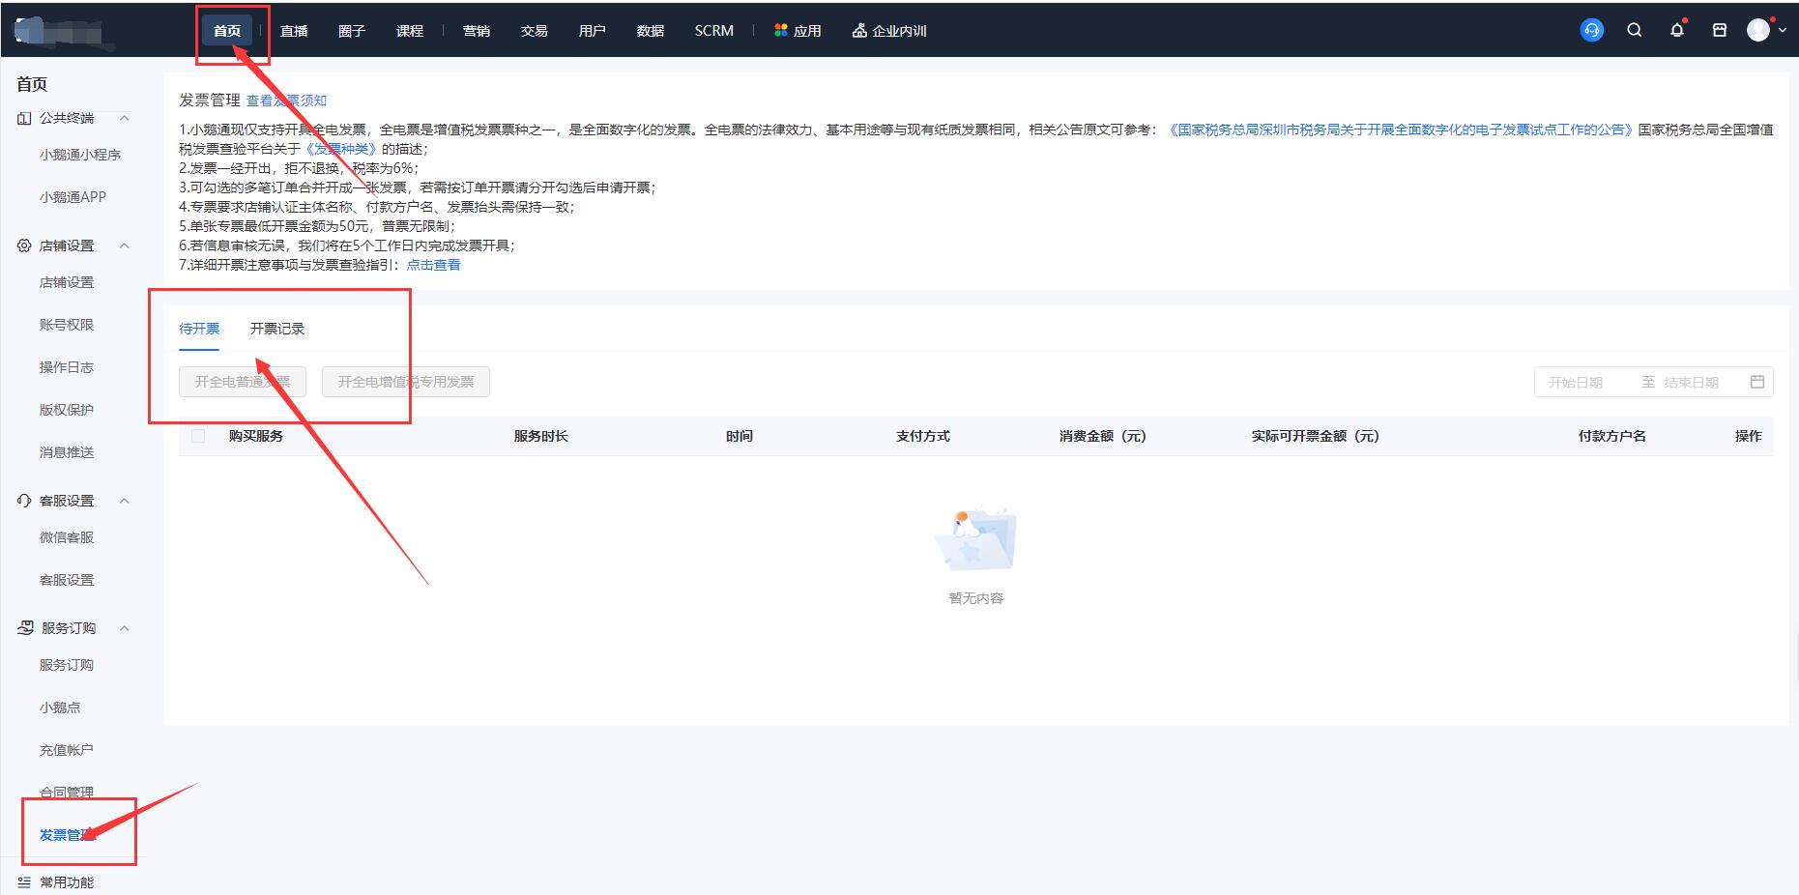Collapse the 公共终端 sidebar section

(x=124, y=118)
